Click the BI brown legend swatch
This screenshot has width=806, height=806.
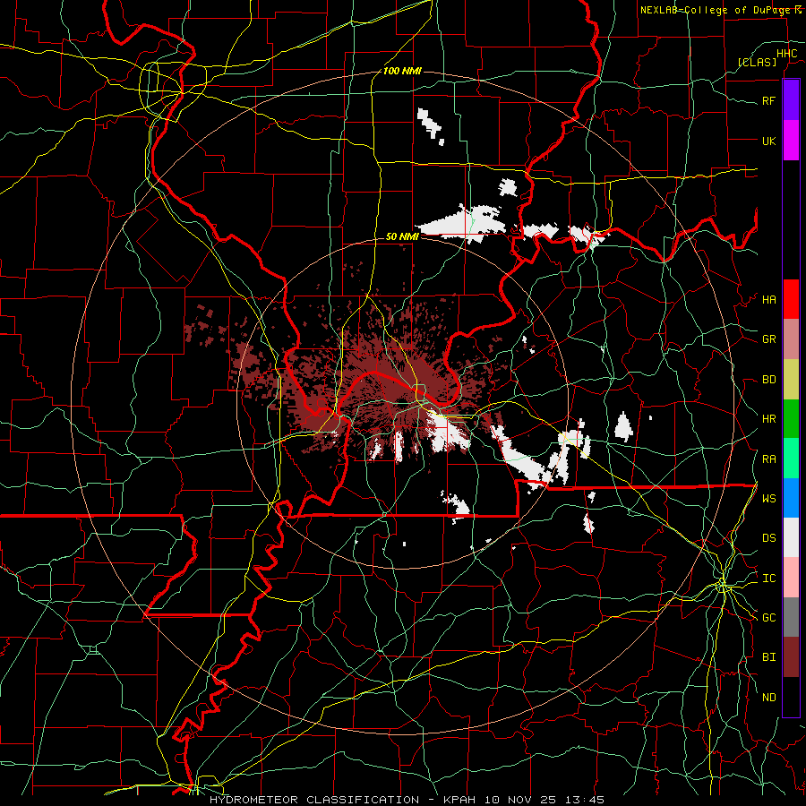click(791, 657)
